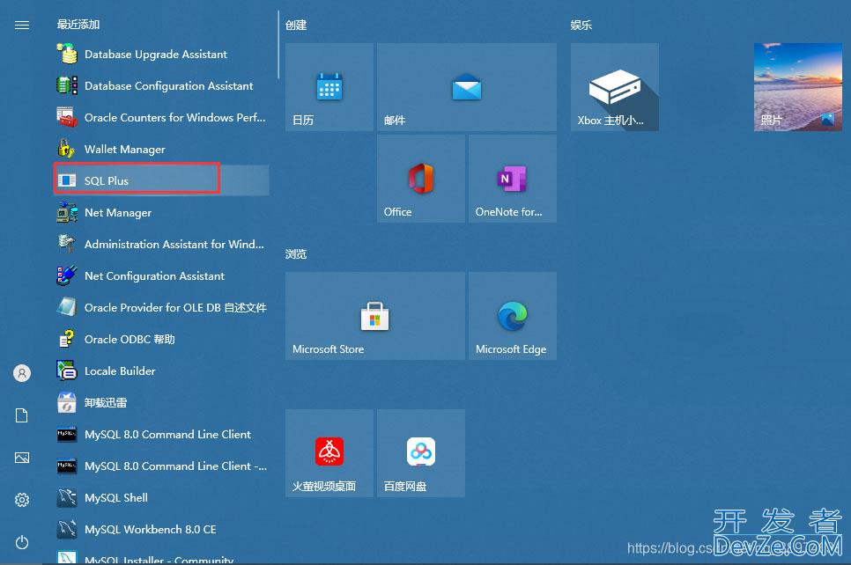This screenshot has height=565, width=851.
Task: Click the 卸载迅雷 uninstall icon
Action: pyautogui.click(x=67, y=402)
